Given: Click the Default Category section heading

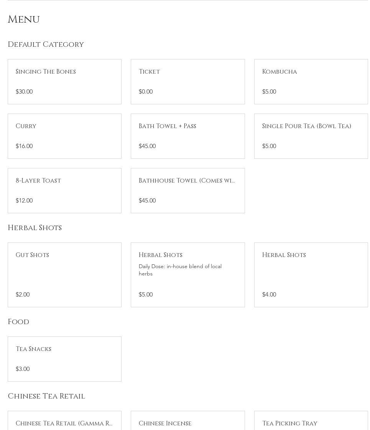Looking at the screenshot, I should (x=46, y=44).
